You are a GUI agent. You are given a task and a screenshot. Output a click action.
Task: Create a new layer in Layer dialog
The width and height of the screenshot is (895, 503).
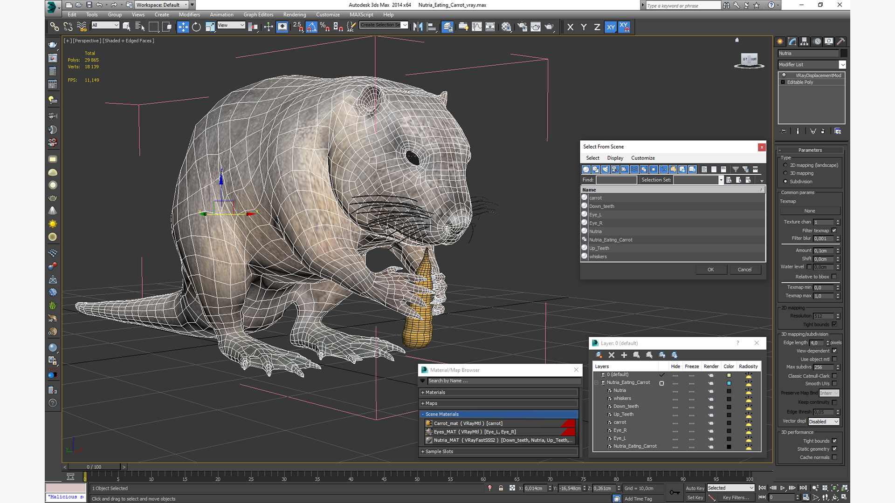tap(599, 355)
